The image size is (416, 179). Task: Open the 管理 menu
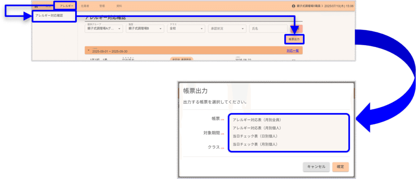[102, 6]
